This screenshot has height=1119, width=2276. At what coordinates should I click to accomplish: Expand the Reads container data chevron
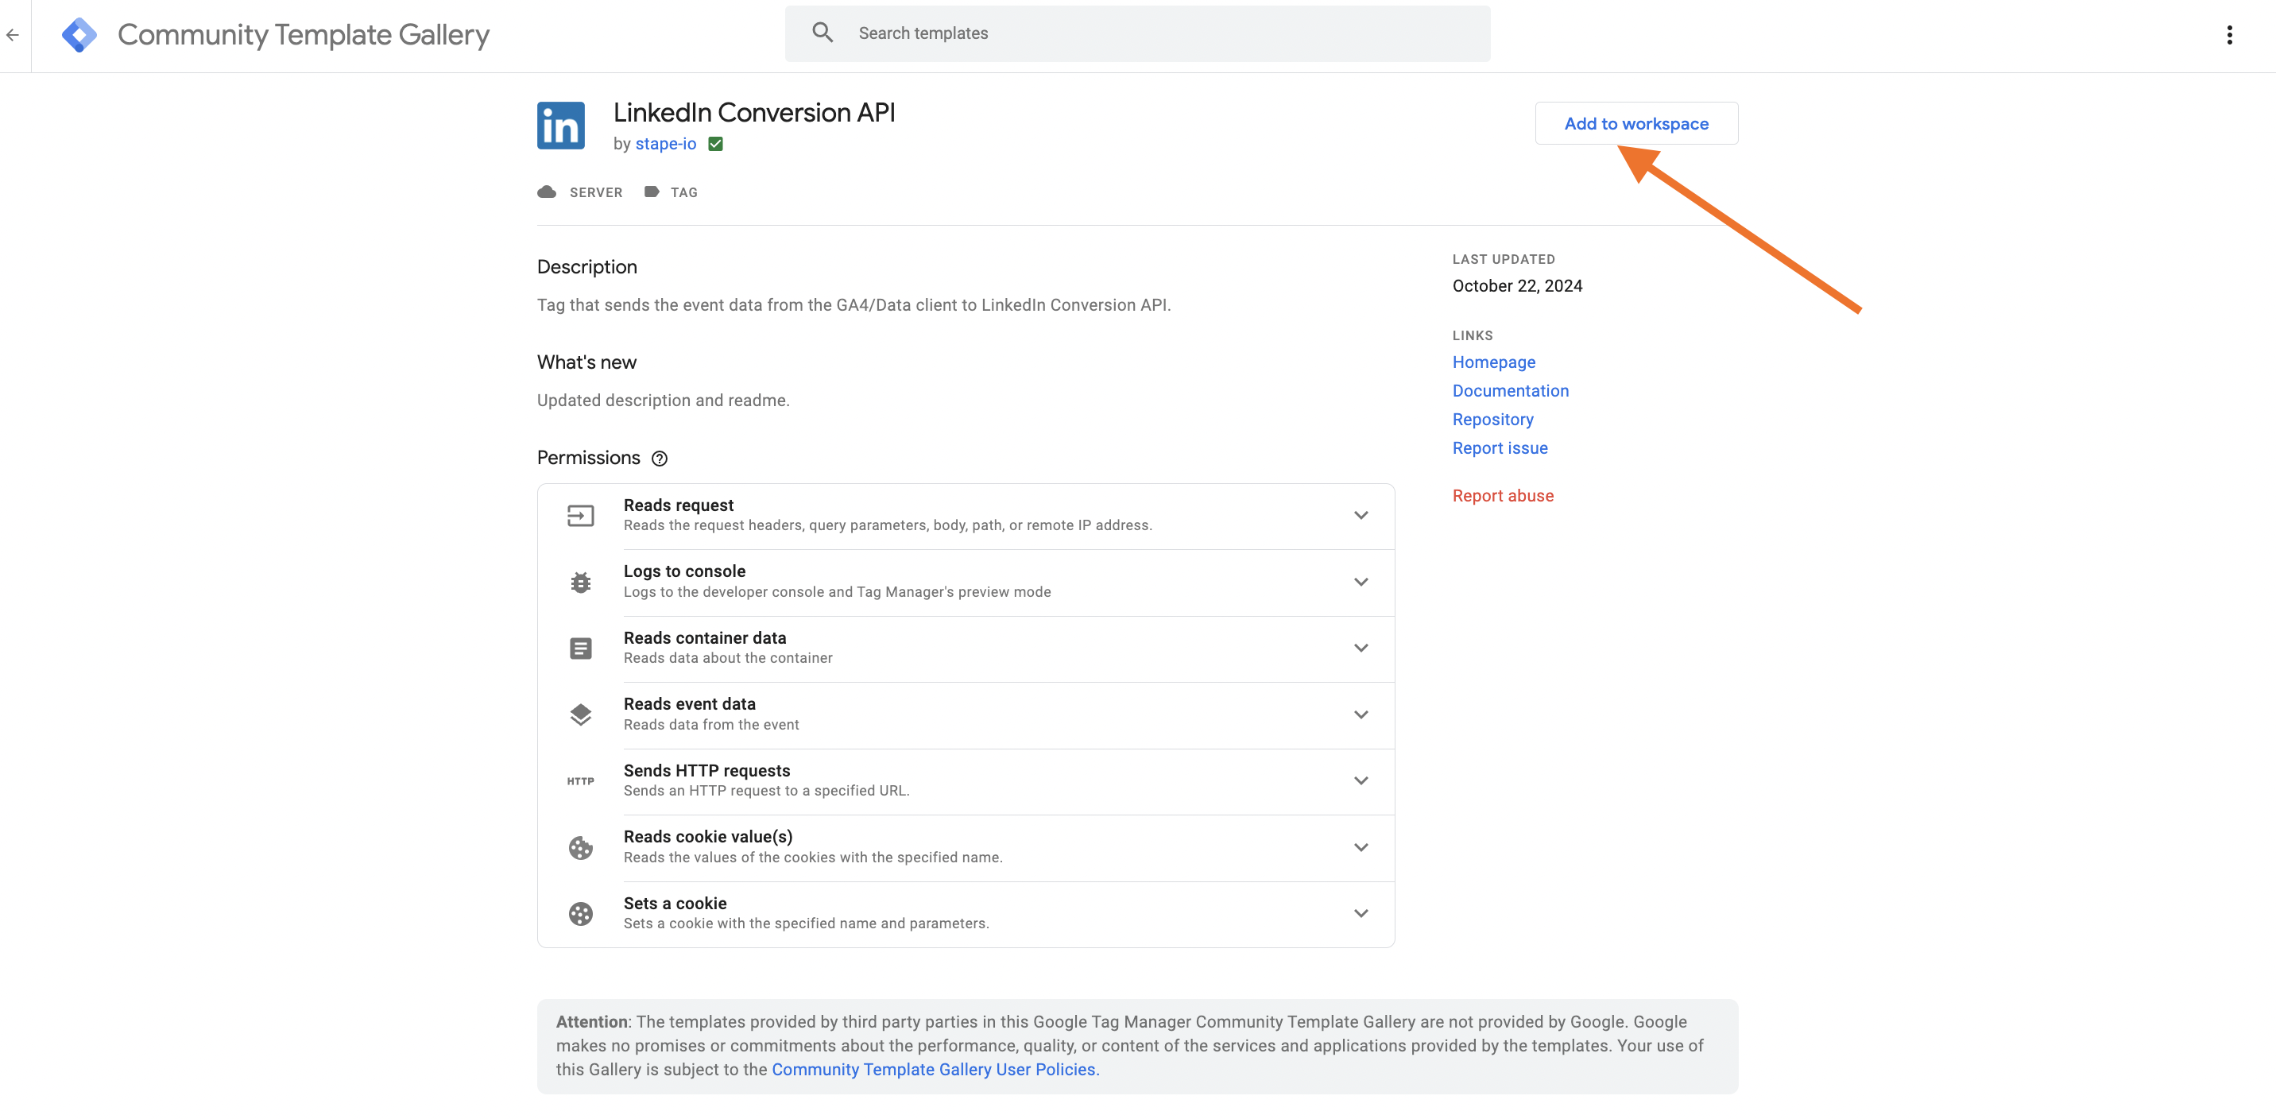click(1361, 648)
